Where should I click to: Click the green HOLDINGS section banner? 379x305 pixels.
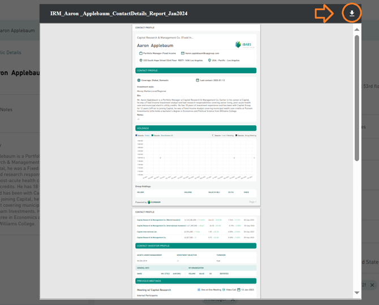(196, 128)
